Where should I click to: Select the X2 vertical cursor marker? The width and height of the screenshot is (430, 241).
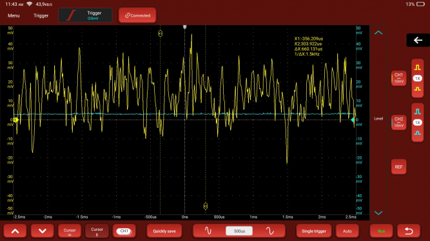[206, 206]
